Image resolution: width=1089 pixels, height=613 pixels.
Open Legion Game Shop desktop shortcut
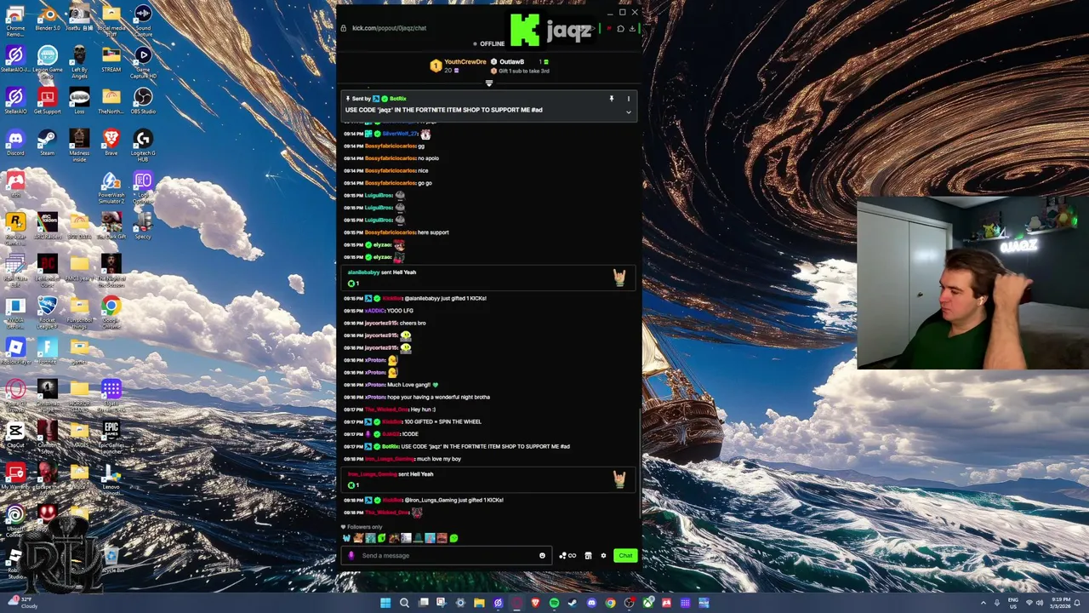[x=47, y=60]
